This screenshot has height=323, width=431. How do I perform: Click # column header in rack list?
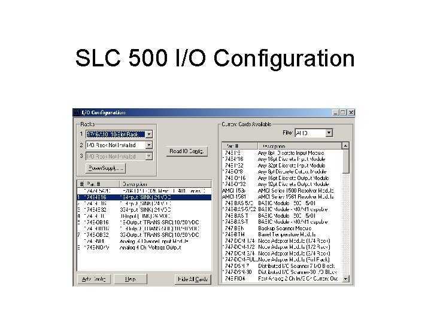point(81,184)
